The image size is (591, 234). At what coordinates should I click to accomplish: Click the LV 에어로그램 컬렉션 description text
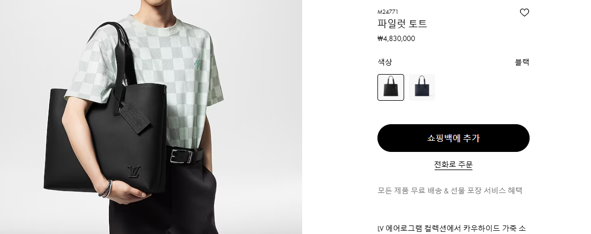tap(452, 228)
